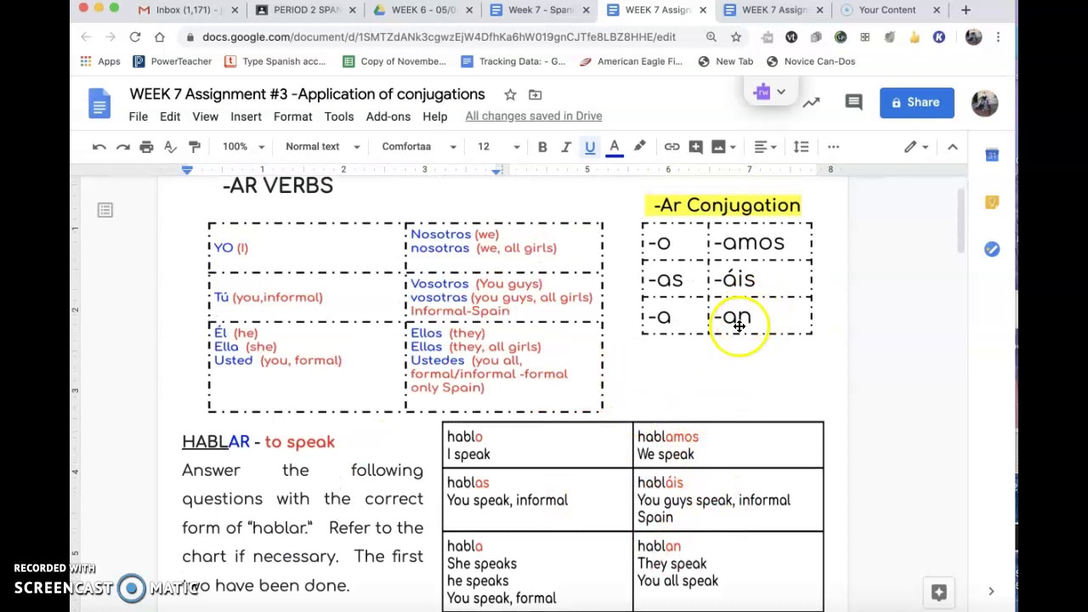This screenshot has height=612, width=1088.
Task: Click the Undo arrow in toolbar
Action: coord(99,147)
